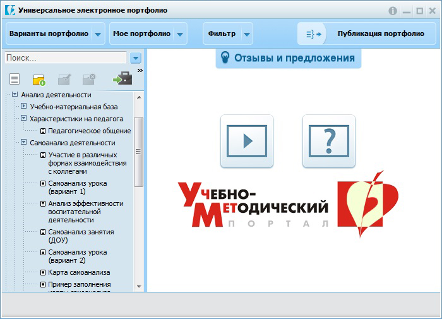This screenshot has height=319, width=442.
Task: Select Анализ эффективности воспитательной деятельности item
Action: [x=86, y=212]
